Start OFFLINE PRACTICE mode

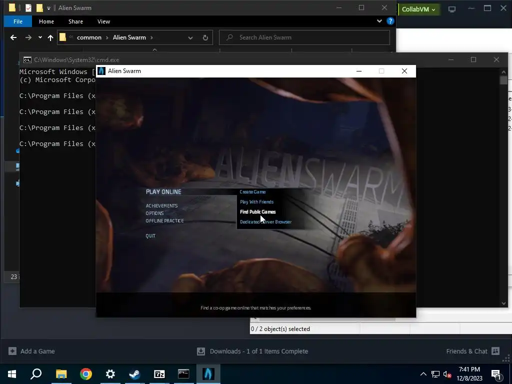pyautogui.click(x=164, y=220)
